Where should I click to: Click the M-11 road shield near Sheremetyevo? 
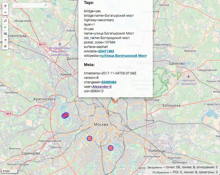click(x=42, y=45)
